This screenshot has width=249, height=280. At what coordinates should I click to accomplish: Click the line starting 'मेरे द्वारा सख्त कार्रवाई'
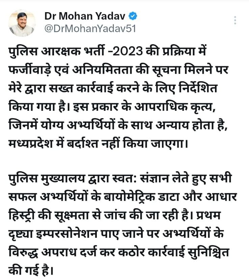pos(113,88)
